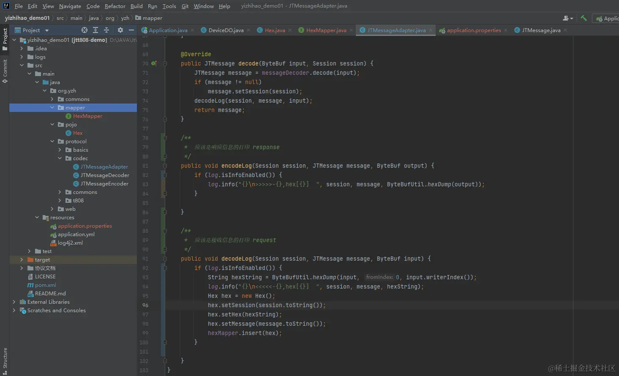Click the src breadcrumb in navigation bar
Screen dimensions: 619x376
click(x=60, y=18)
